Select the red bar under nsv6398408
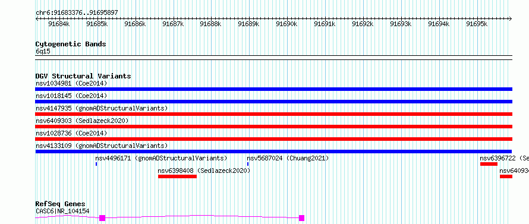The image size is (529, 224). pos(178,176)
